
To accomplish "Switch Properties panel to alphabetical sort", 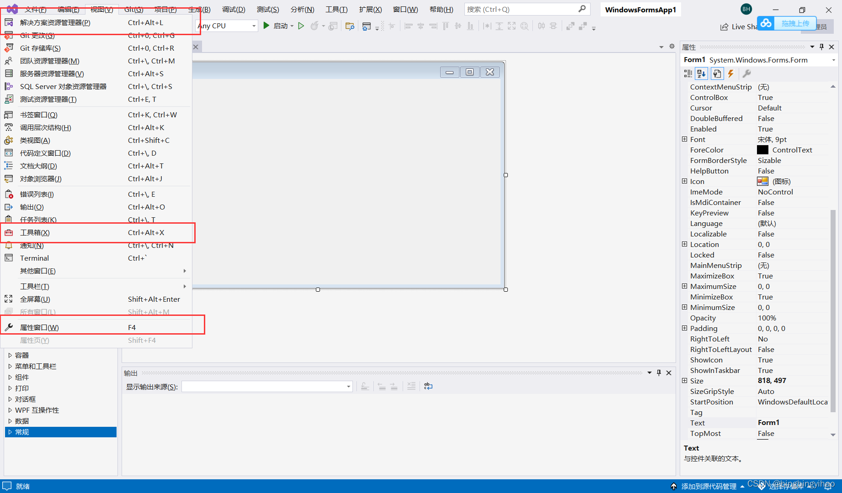I will 702,73.
